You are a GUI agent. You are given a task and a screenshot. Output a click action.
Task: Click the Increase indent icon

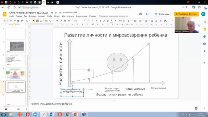(156, 21)
